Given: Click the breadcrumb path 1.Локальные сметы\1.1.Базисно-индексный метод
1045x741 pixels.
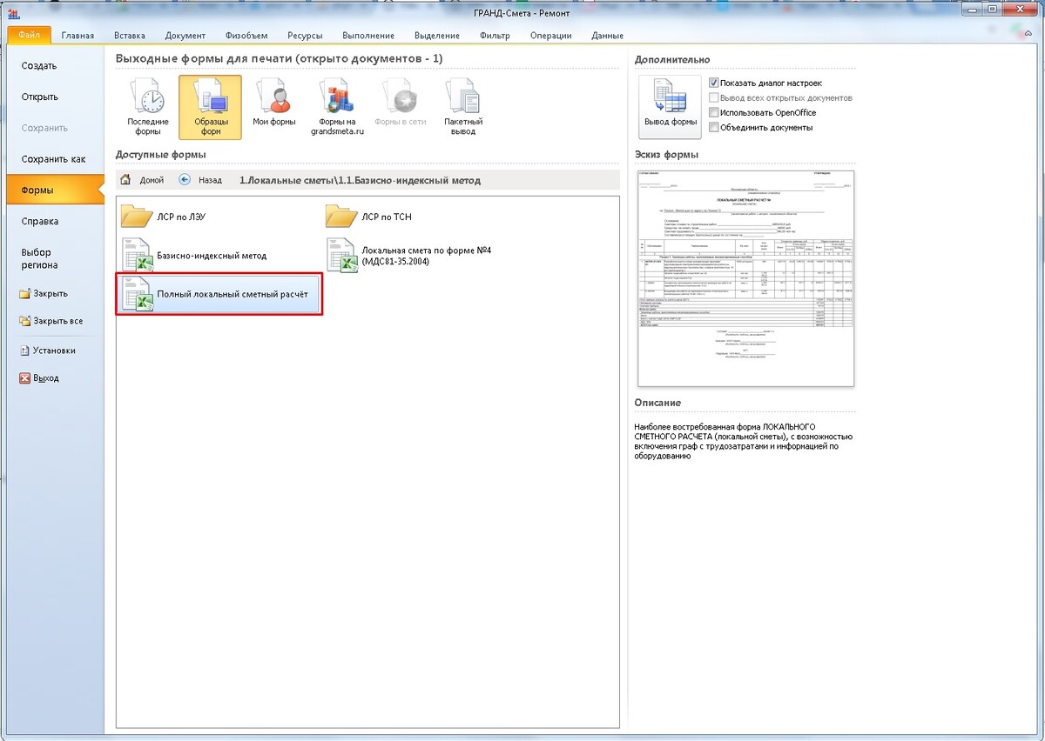Looking at the screenshot, I should [x=360, y=181].
